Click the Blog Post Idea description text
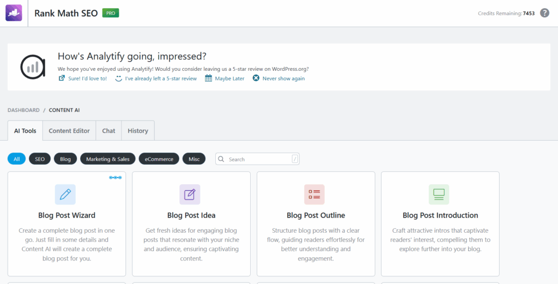 191,245
